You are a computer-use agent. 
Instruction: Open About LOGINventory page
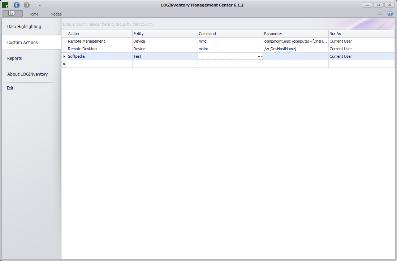click(x=31, y=74)
